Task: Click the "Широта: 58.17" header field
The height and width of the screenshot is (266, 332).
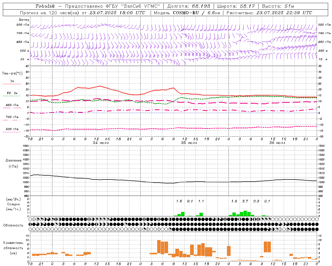Action: tap(236, 6)
